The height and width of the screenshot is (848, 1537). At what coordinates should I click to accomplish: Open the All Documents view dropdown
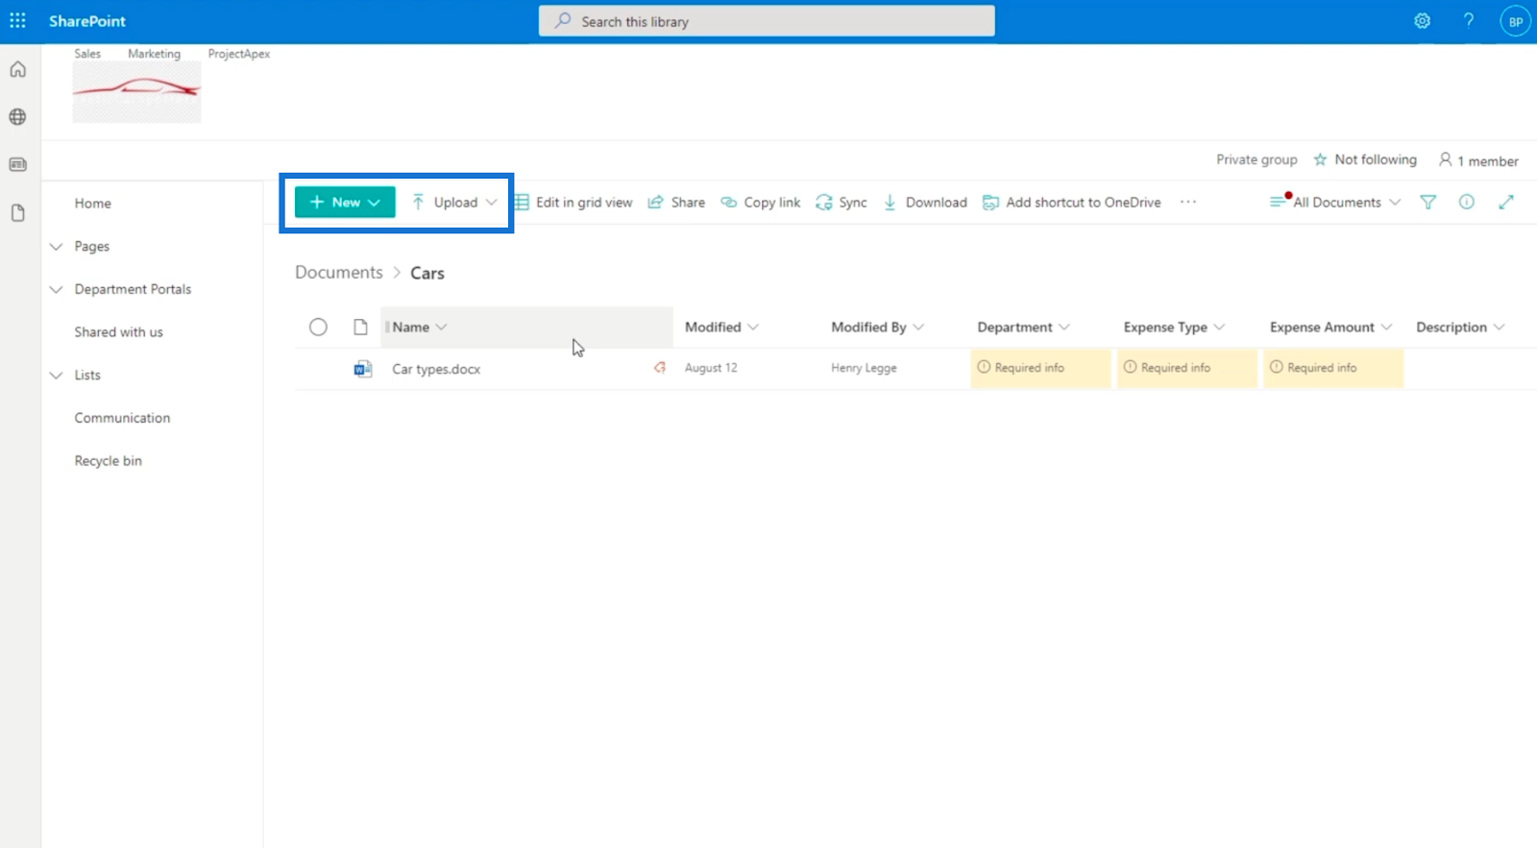point(1335,202)
